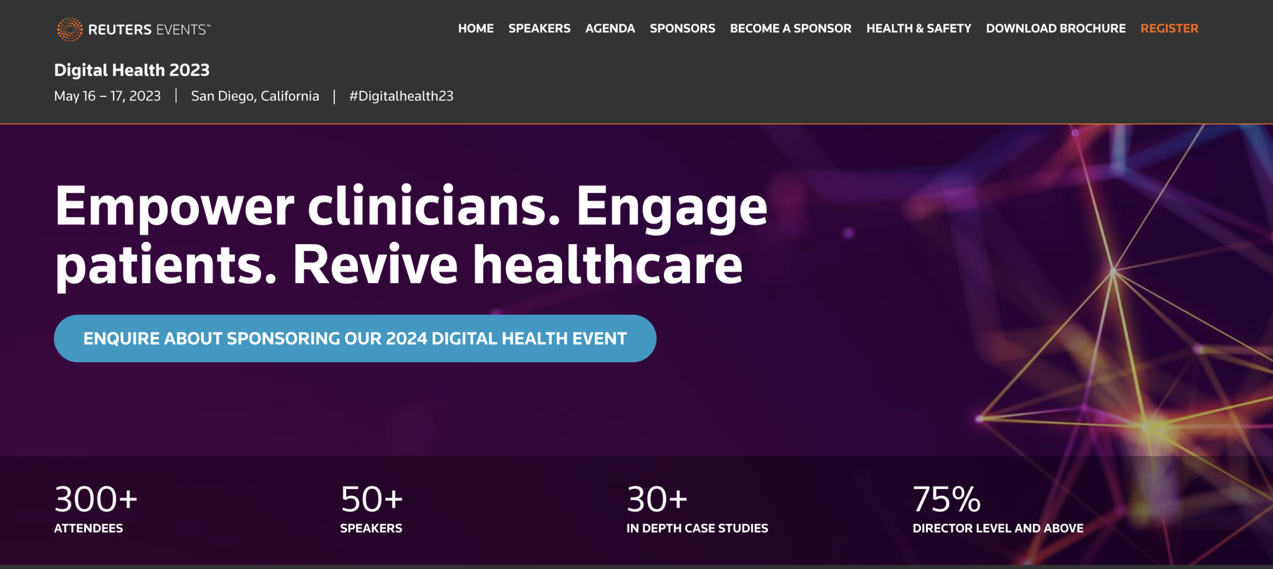Click the 300+ Attendees statistic
The height and width of the screenshot is (569, 1273).
[x=95, y=509]
